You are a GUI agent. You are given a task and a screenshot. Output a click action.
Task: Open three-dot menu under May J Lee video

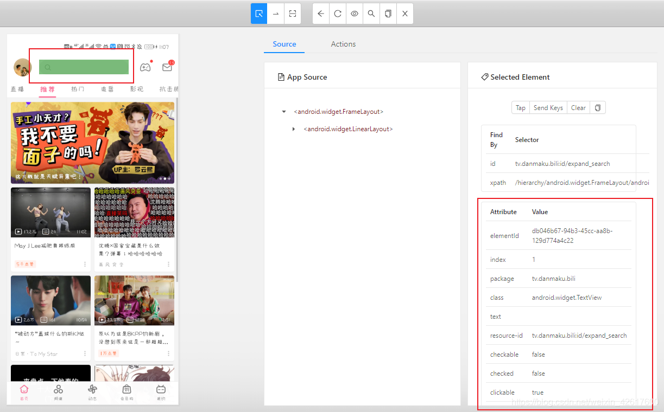pyautogui.click(x=85, y=264)
